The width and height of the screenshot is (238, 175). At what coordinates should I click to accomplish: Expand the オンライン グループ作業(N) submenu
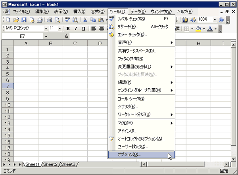[142, 90]
